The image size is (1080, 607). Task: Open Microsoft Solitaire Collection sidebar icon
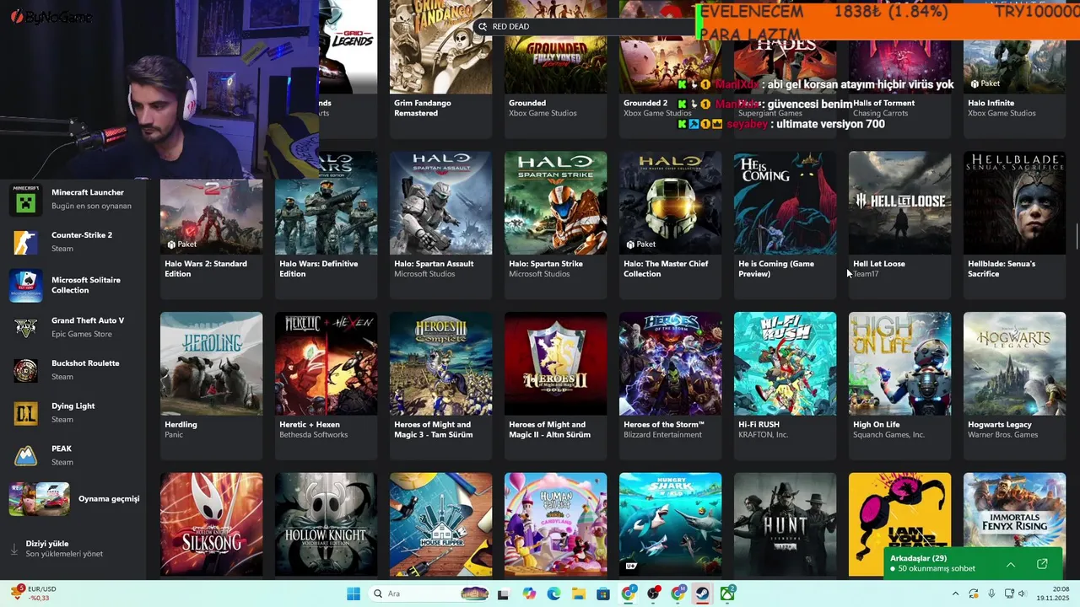click(x=25, y=285)
